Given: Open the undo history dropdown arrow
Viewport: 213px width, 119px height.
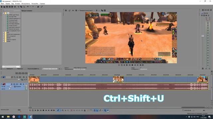Looking at the screenshot, I should 30,7.
